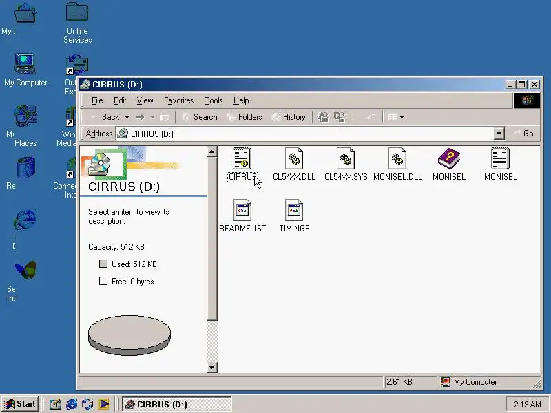Click the Undo toolbar icon
This screenshot has height=413, width=551.
tap(372, 117)
